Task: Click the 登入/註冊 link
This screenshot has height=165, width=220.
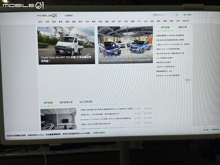Action: click(187, 15)
